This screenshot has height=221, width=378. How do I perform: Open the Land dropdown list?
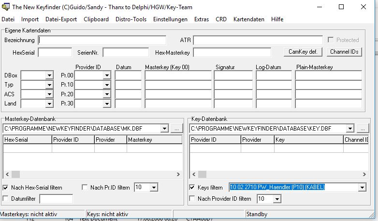point(49,103)
